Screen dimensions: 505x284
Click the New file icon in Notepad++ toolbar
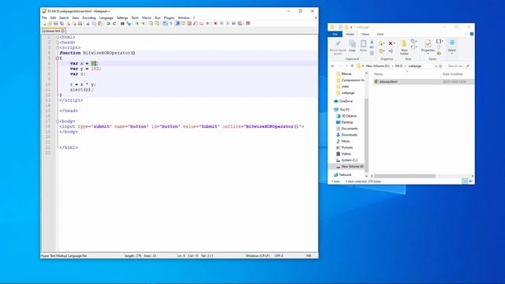[x=44, y=24]
